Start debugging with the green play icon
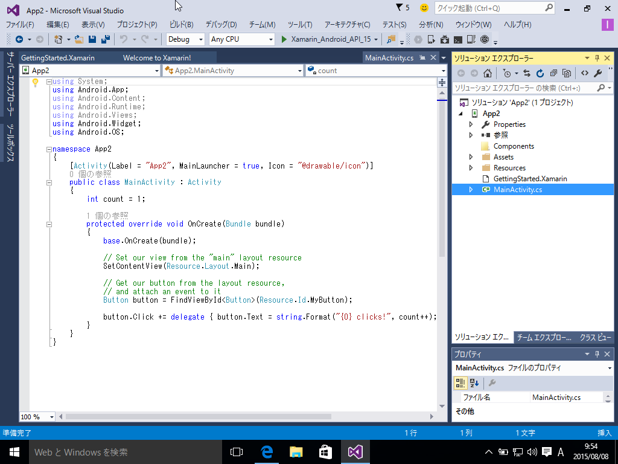The height and width of the screenshot is (464, 618). (285, 39)
